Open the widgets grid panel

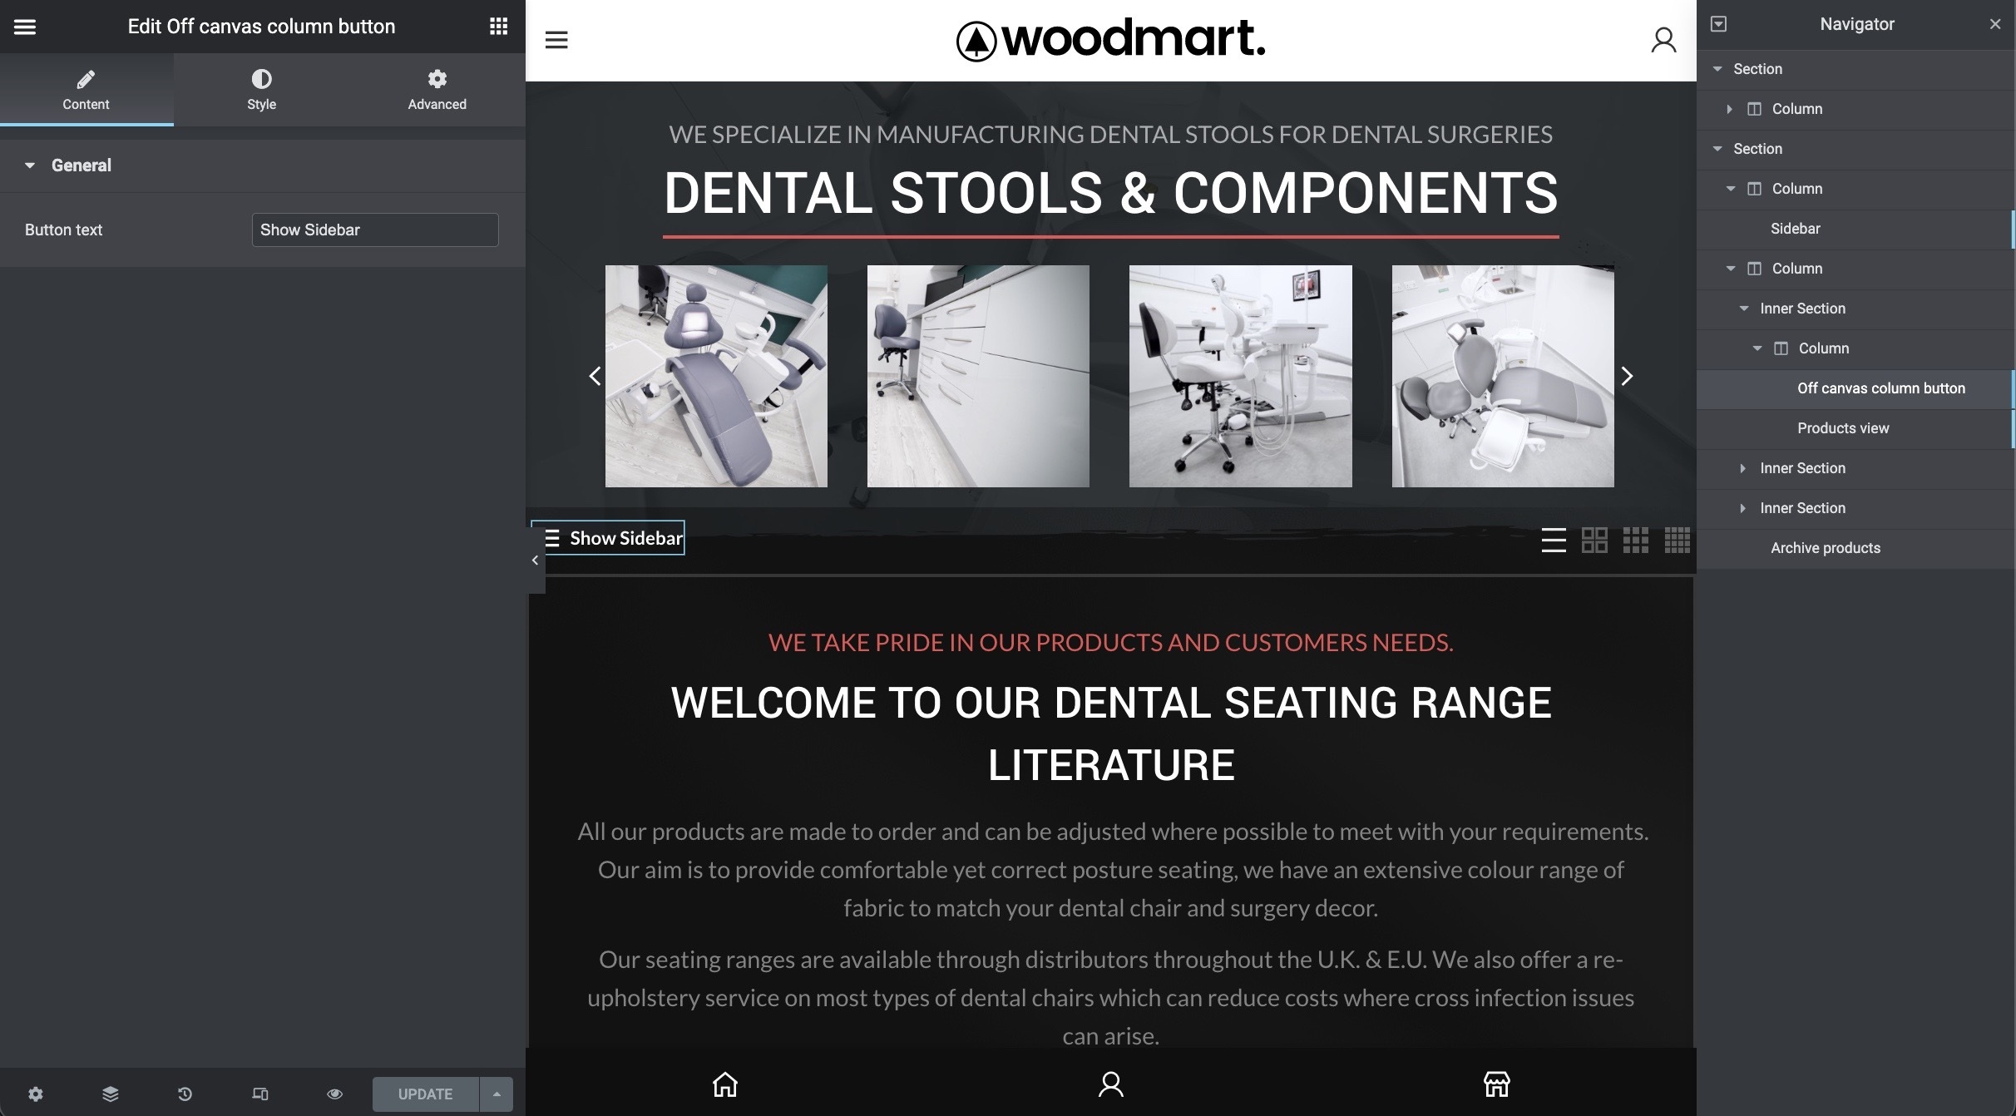(x=498, y=27)
